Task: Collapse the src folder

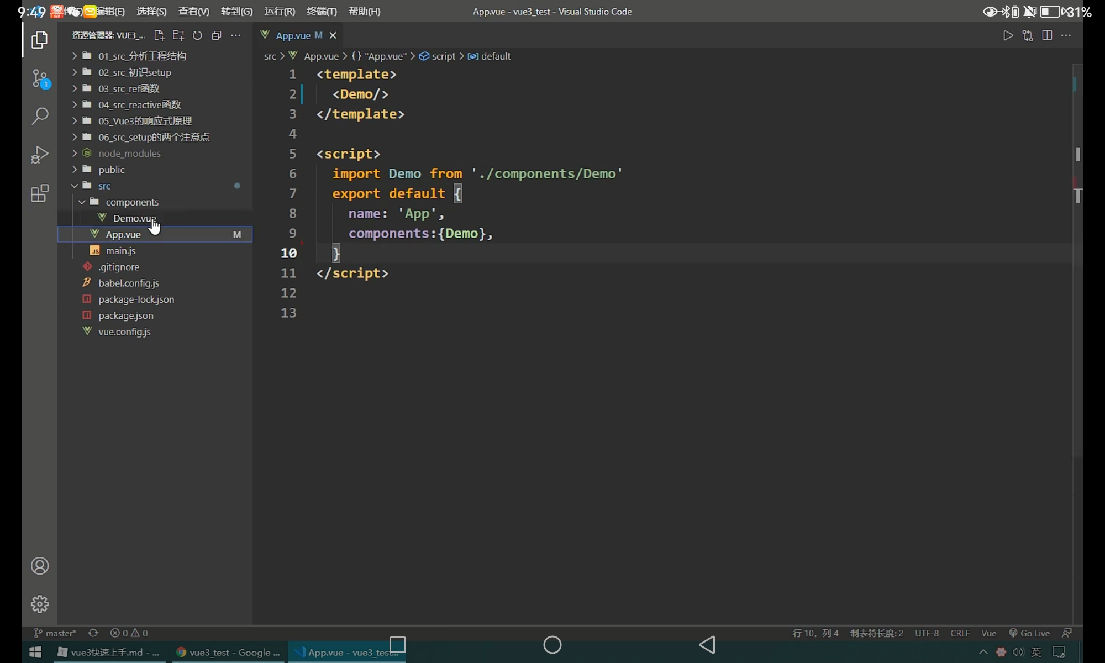Action: (x=75, y=186)
